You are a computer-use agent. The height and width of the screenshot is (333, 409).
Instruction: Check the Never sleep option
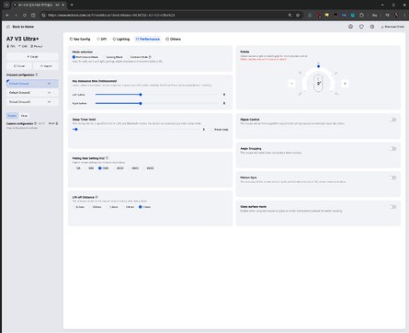coord(219,130)
